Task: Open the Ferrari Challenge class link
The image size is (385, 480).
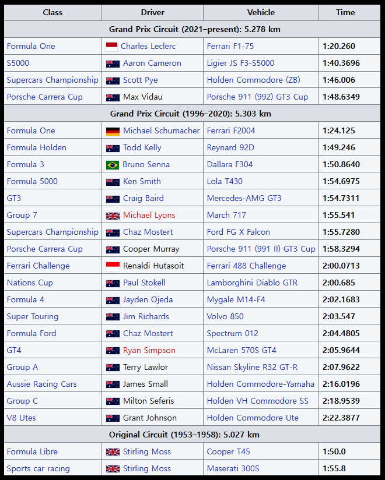Action: [38, 266]
